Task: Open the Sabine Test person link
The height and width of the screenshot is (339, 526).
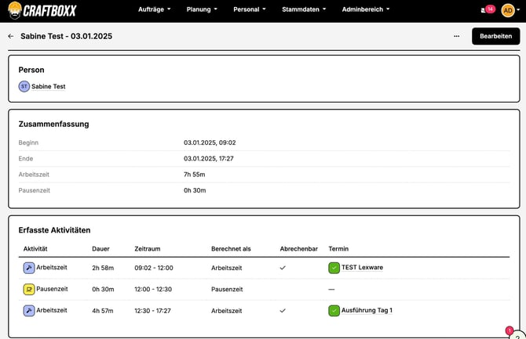Action: 48,87
